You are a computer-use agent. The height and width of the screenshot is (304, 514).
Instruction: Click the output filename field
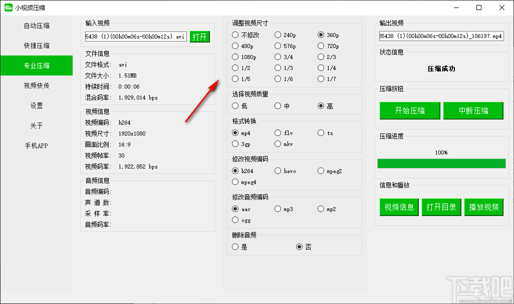[441, 35]
